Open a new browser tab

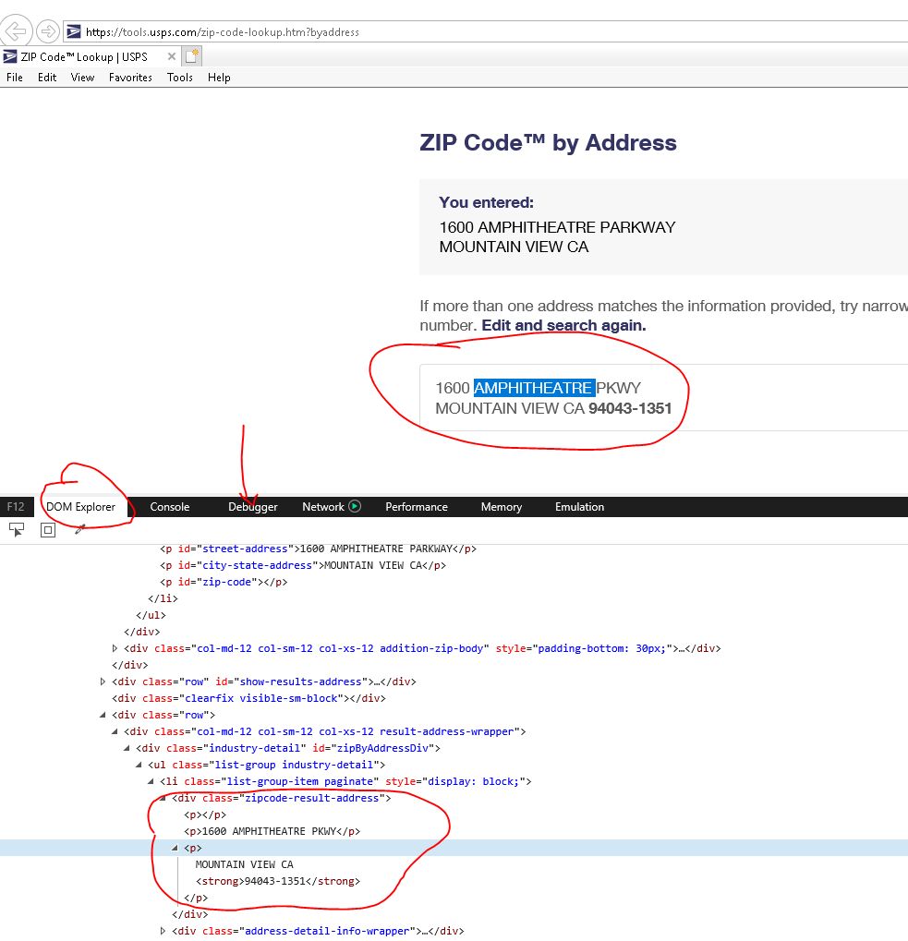(192, 56)
